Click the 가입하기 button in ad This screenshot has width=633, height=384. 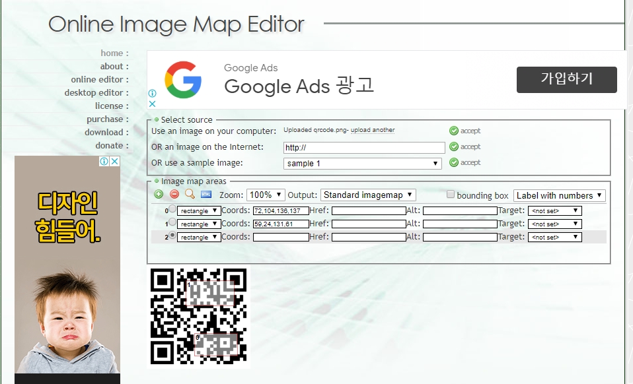pos(567,80)
